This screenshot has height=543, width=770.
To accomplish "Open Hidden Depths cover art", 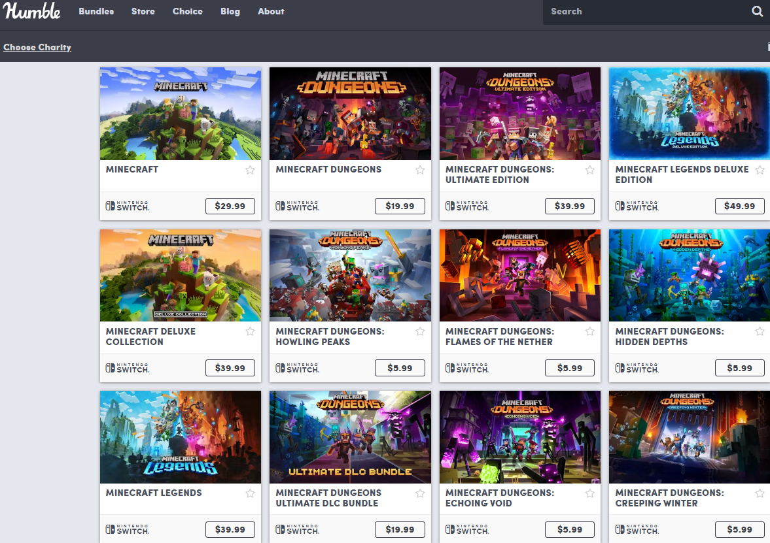I will coord(690,275).
